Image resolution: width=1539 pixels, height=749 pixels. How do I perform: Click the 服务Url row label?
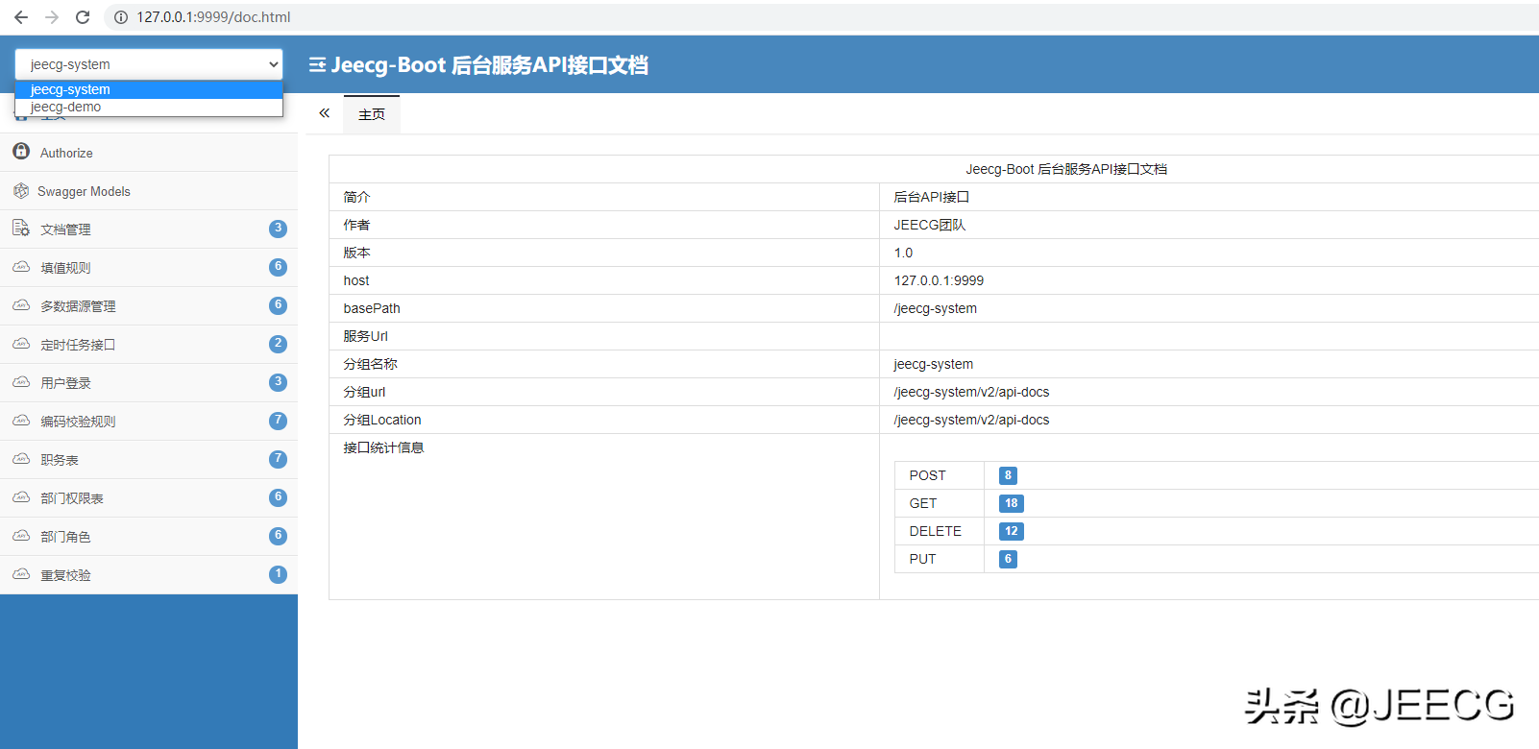point(365,336)
